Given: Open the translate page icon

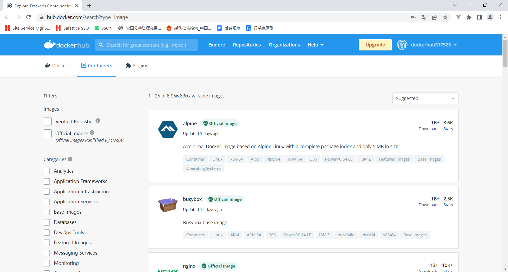Looking at the screenshot, I should [x=424, y=17].
